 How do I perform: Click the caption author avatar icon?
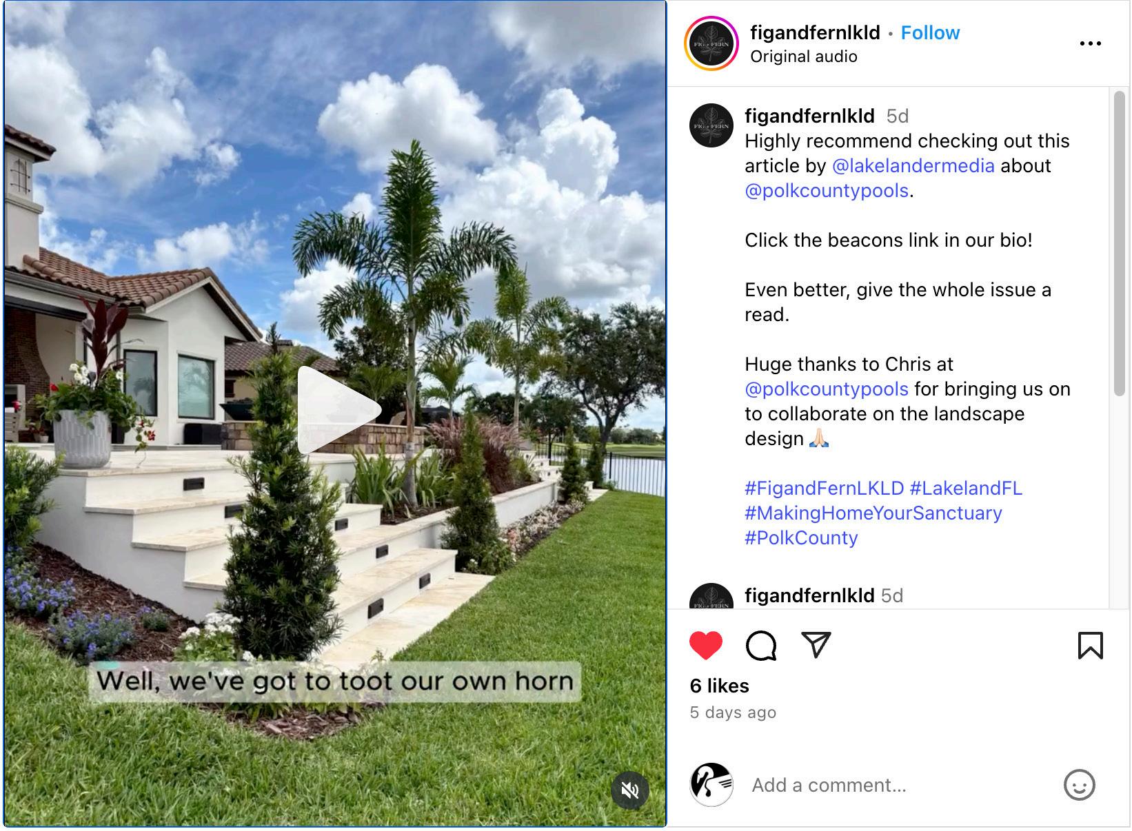711,125
